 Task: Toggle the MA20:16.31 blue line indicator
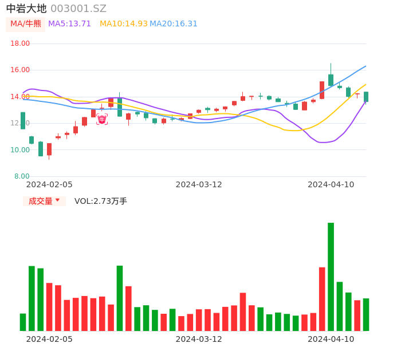coord(174,24)
